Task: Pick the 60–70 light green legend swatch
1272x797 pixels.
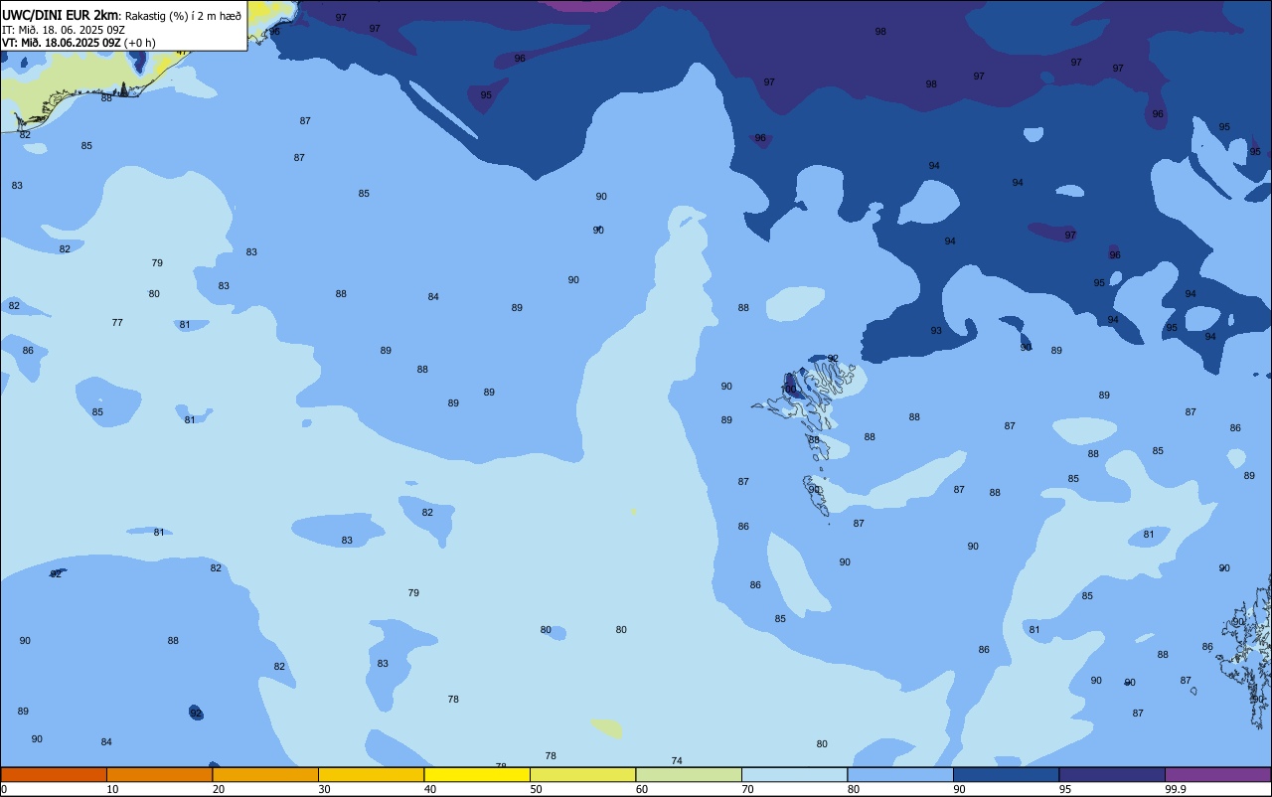Action: 689,774
